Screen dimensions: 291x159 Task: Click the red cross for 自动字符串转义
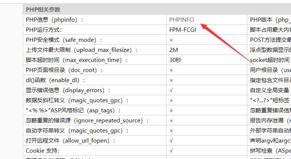click(x=171, y=131)
